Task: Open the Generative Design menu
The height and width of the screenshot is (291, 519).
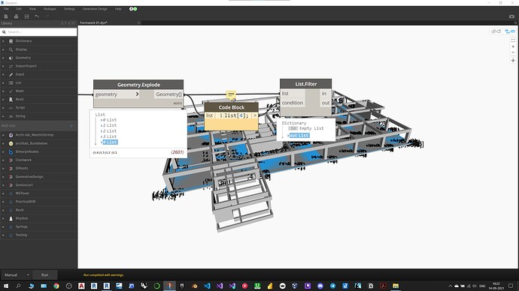Action: point(95,9)
